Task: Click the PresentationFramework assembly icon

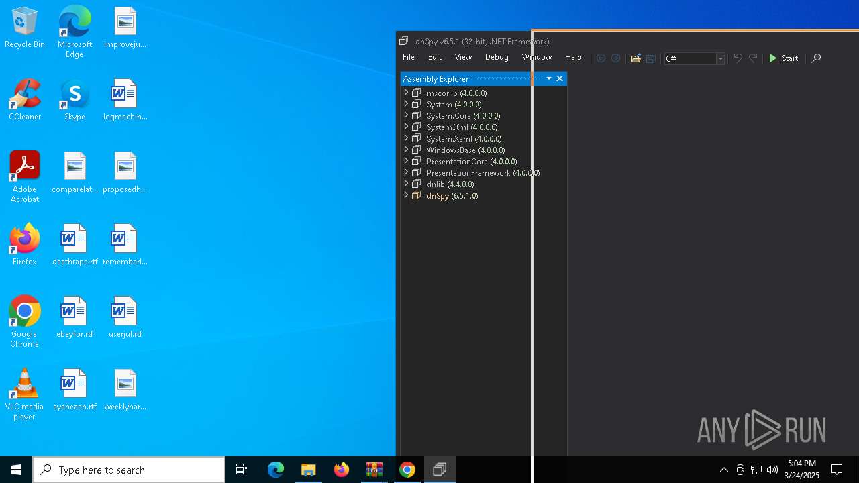Action: click(x=416, y=172)
